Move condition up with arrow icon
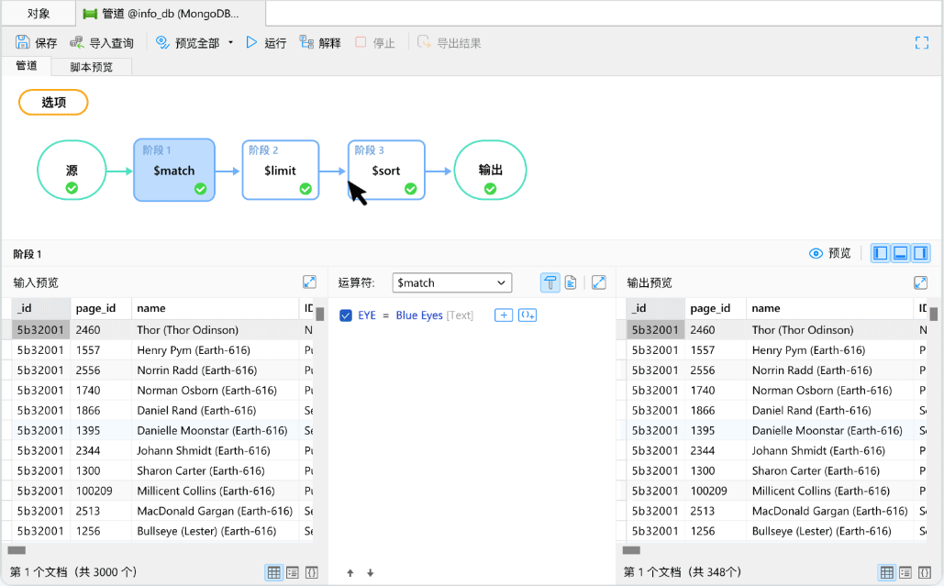Screen dimensions: 944x586 click(x=350, y=573)
